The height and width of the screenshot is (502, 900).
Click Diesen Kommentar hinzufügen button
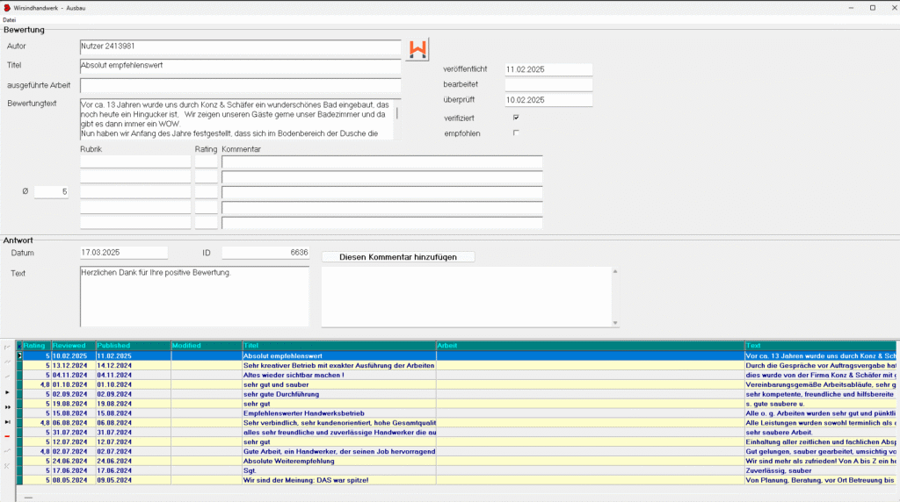(398, 257)
